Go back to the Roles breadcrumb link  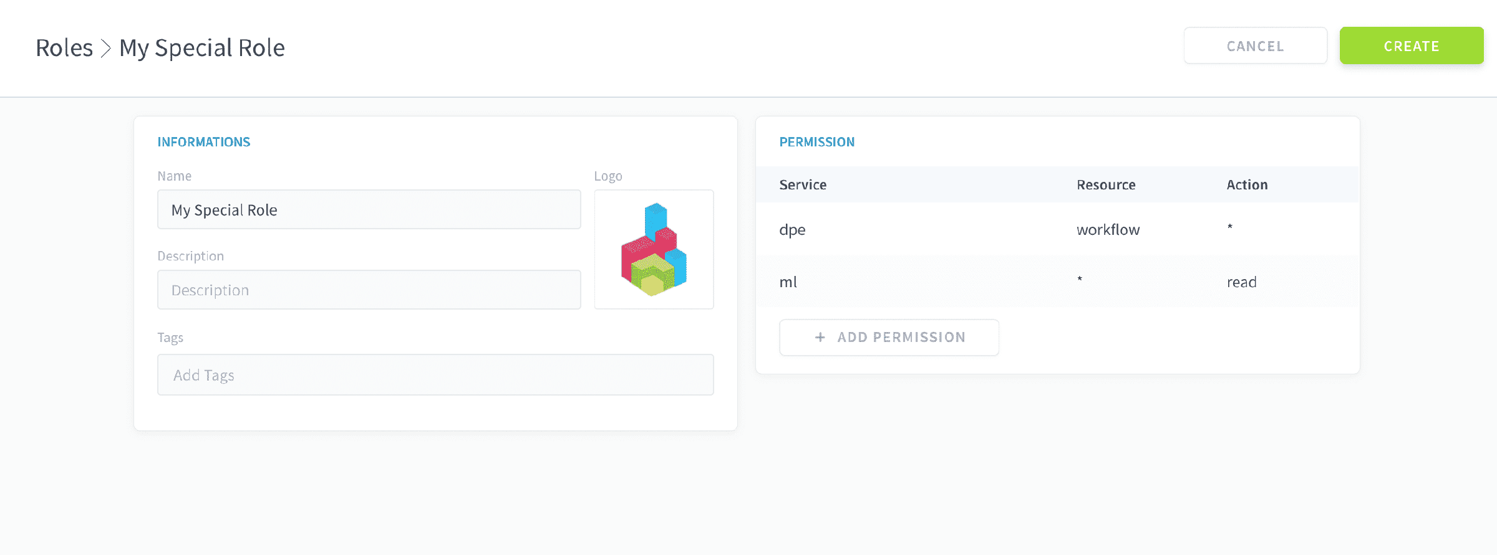[64, 48]
